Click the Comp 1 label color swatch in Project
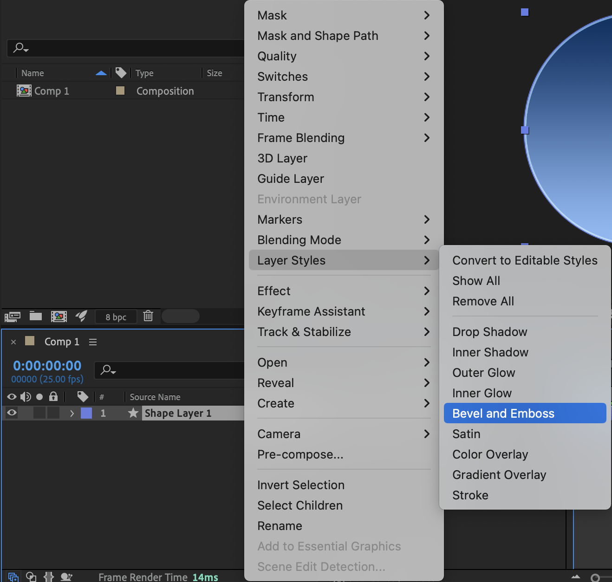The image size is (612, 582). 120,91
